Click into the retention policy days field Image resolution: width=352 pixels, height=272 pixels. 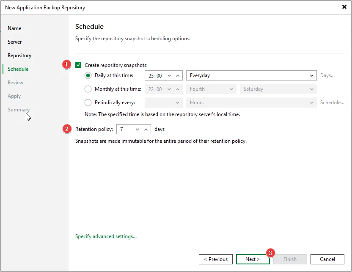point(126,129)
